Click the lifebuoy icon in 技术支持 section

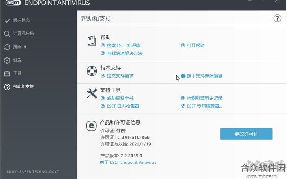coord(92,71)
